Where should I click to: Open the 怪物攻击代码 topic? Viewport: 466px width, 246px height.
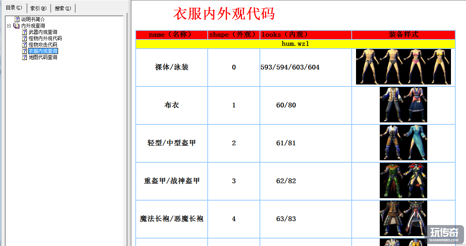(43, 45)
